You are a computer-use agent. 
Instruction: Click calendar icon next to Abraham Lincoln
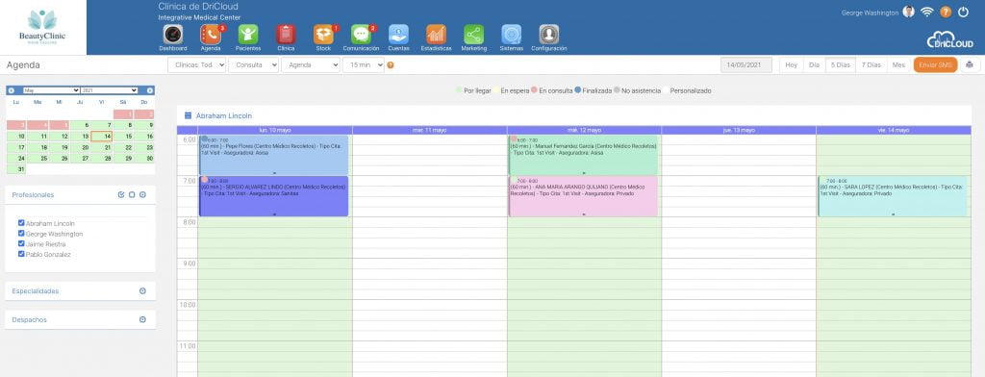188,115
